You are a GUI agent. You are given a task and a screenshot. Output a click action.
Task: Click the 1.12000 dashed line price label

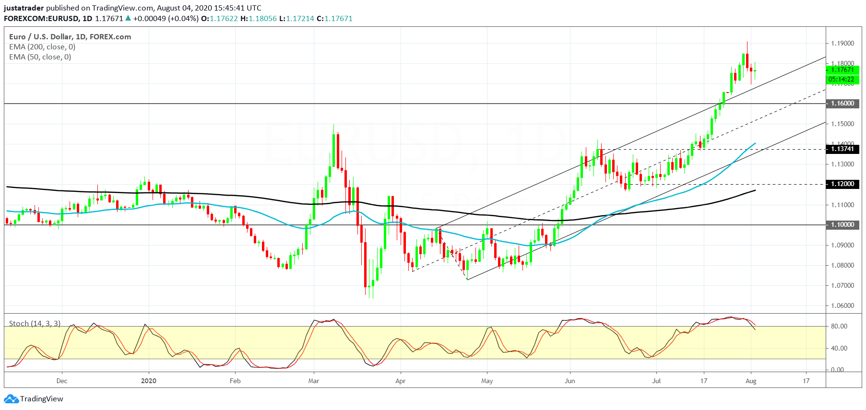click(842, 184)
